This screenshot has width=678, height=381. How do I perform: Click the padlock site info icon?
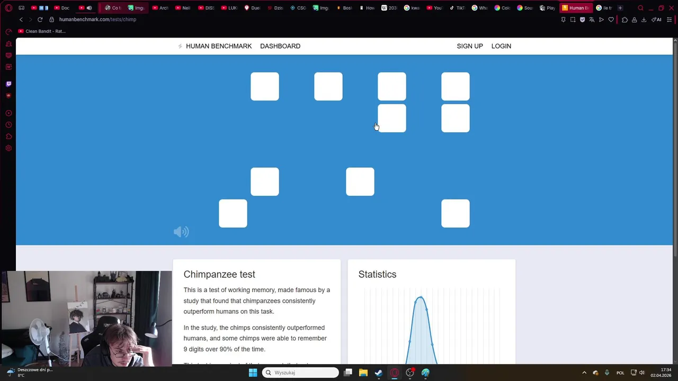click(x=51, y=20)
